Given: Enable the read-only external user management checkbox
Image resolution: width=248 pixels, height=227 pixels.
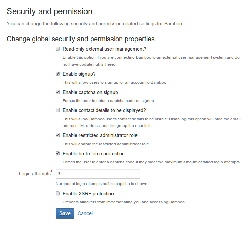Looking at the screenshot, I should pos(58,49).
